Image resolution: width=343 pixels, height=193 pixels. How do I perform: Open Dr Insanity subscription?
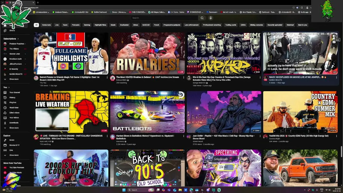pos(14,69)
